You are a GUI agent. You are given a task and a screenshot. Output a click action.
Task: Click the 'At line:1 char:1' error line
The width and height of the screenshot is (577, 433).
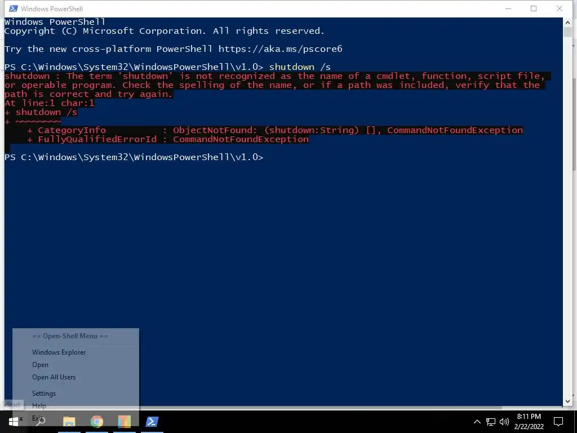pyautogui.click(x=50, y=103)
